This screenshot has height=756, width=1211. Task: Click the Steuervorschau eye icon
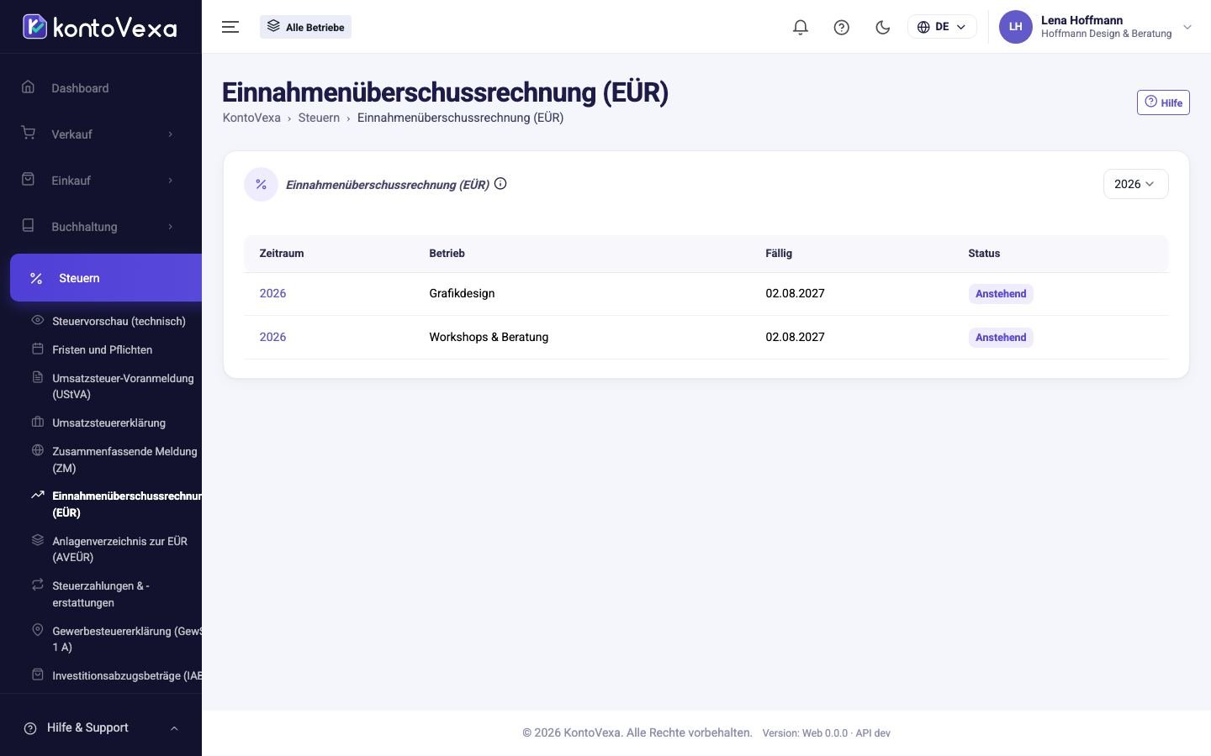(x=37, y=320)
